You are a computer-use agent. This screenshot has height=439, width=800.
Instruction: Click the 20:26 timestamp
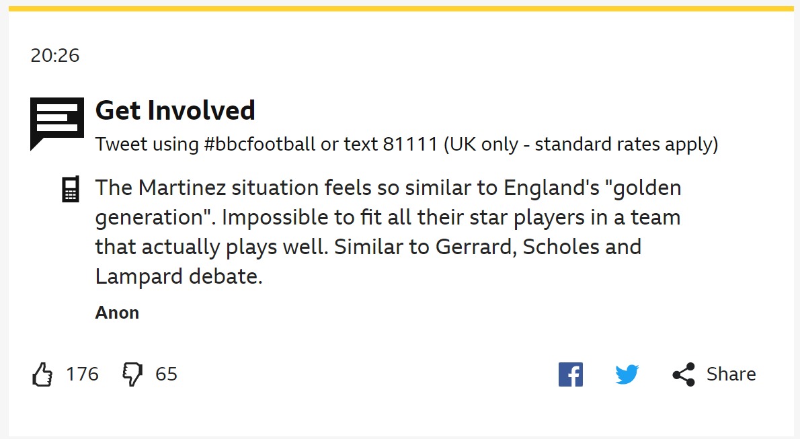[x=55, y=55]
